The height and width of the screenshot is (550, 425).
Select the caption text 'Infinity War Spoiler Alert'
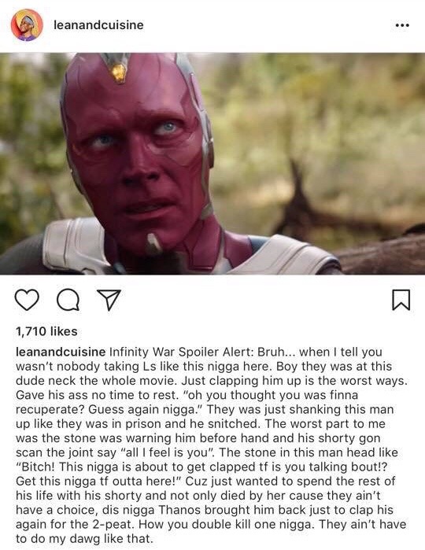point(180,352)
